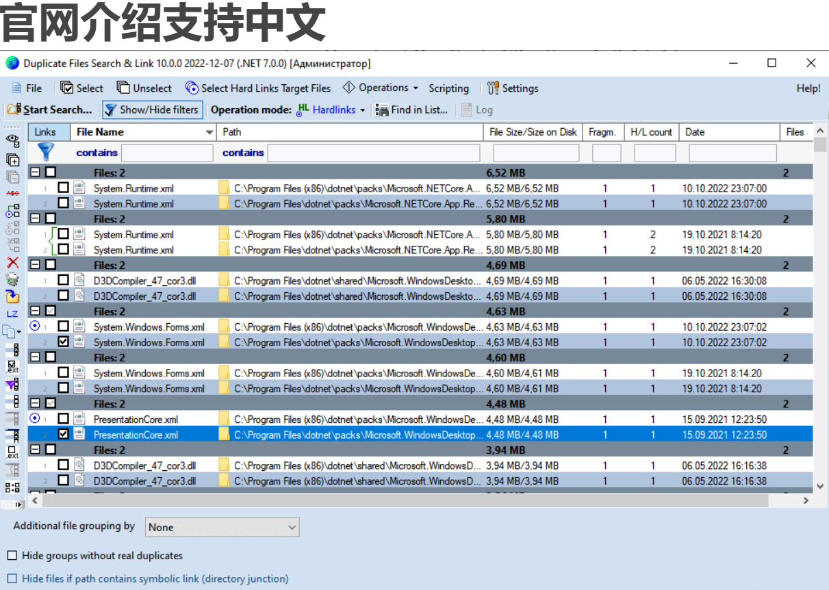Open the Hardlinks operation mode dropdown
The width and height of the screenshot is (829, 590).
click(x=331, y=110)
